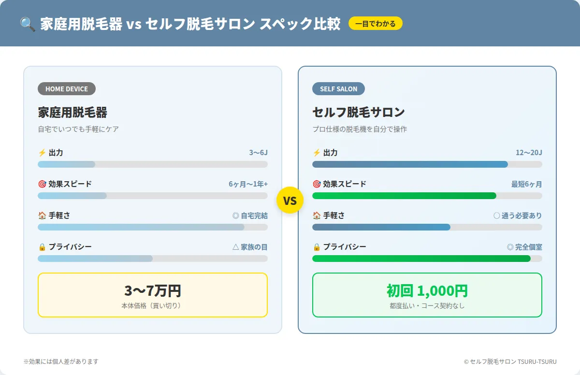Screen dimensions: 580x375
Task: Click the HOME DEVICE label badge
Action: tap(67, 89)
